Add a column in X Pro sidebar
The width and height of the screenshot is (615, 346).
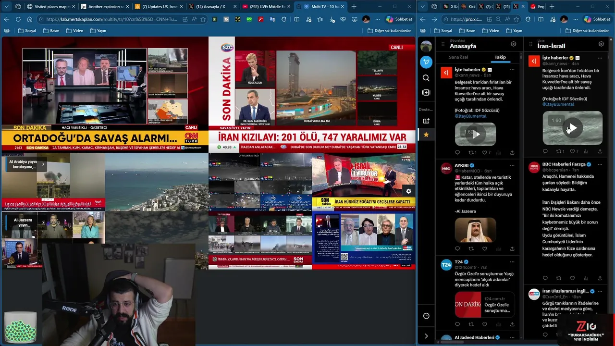[426, 92]
